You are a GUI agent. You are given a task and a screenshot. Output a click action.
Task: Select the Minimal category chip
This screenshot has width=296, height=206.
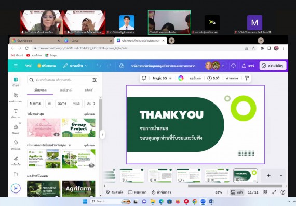tap(35, 104)
